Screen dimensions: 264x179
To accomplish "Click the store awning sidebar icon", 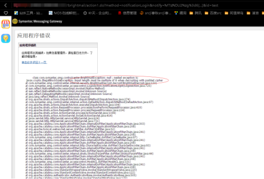I will coord(6,24).
